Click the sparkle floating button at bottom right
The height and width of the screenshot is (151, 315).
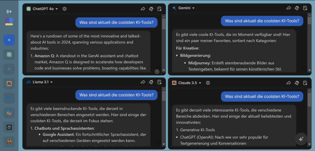tap(301, 139)
